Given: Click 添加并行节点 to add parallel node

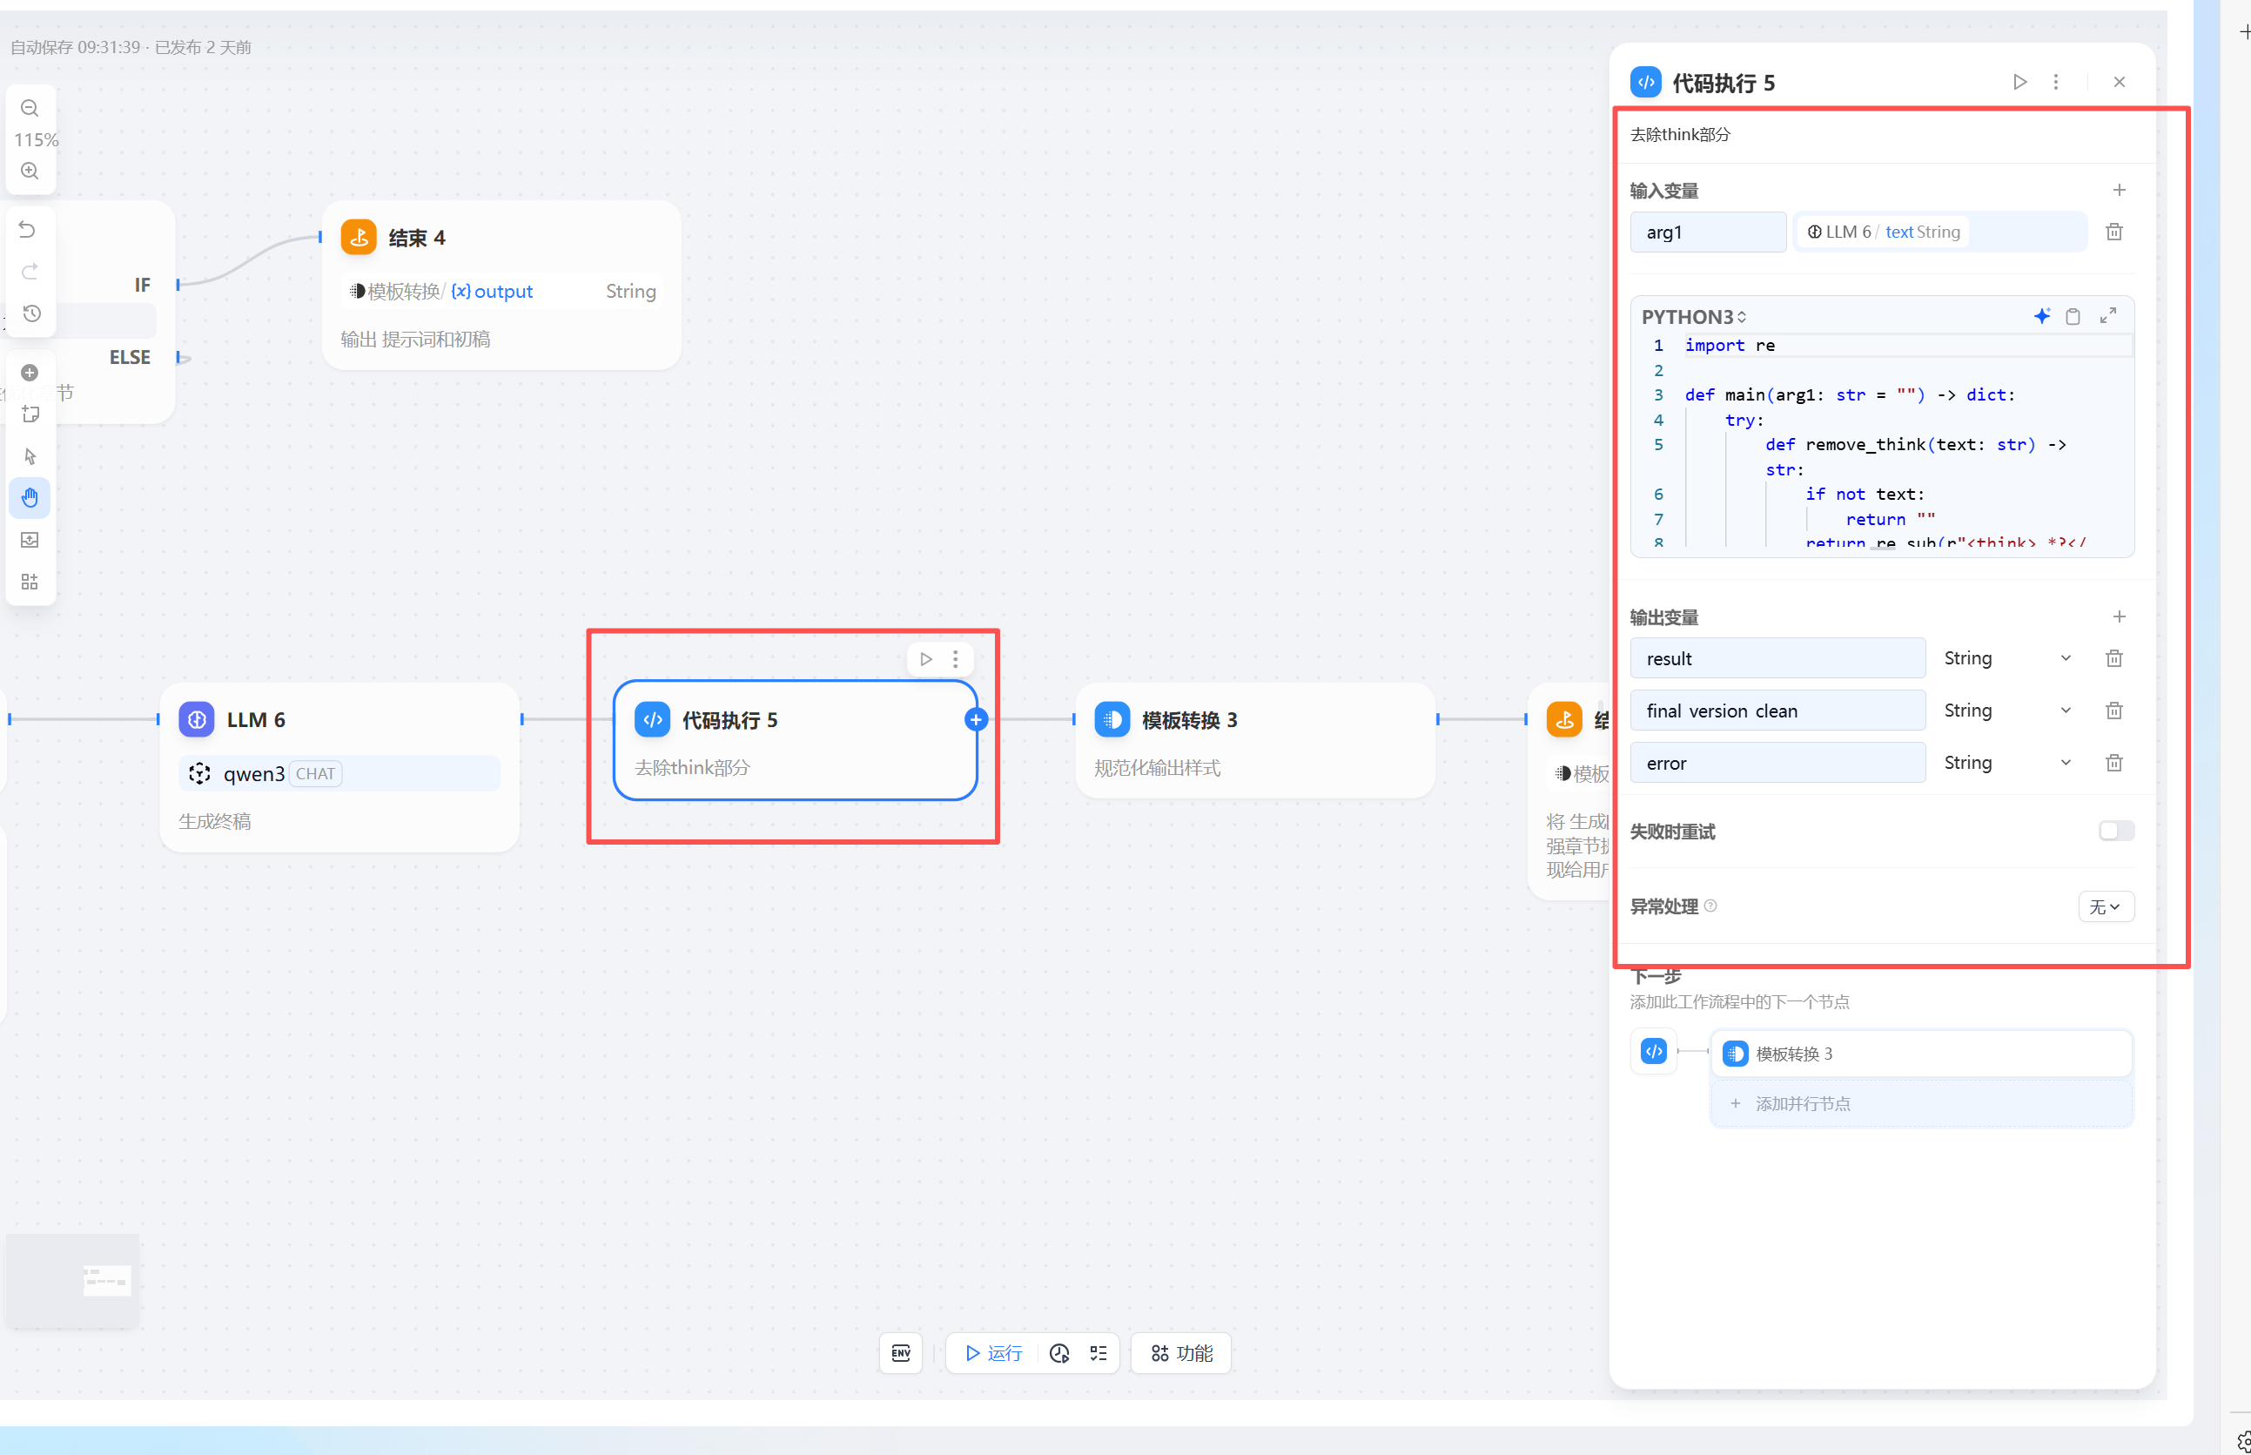Looking at the screenshot, I should (x=1802, y=1103).
